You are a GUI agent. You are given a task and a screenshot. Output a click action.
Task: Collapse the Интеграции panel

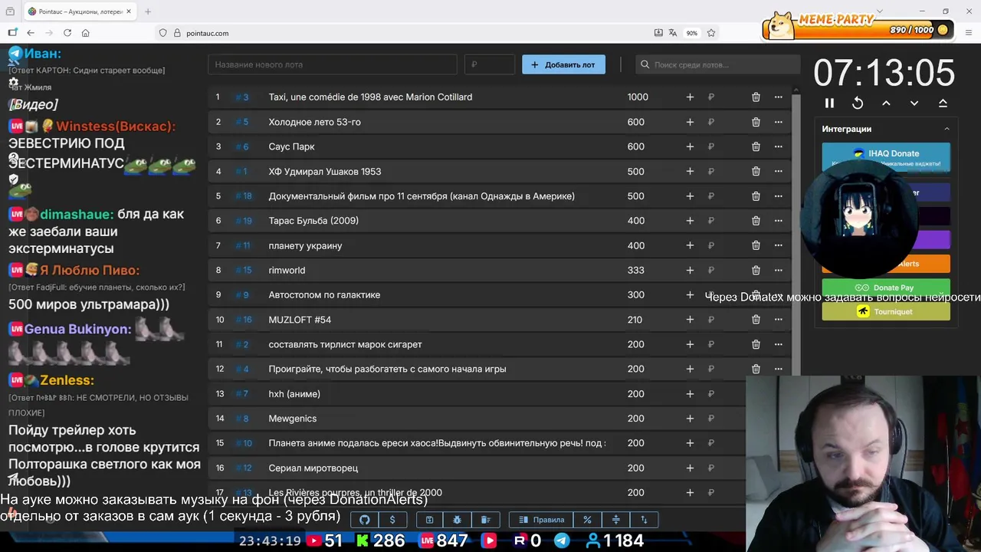tap(947, 129)
